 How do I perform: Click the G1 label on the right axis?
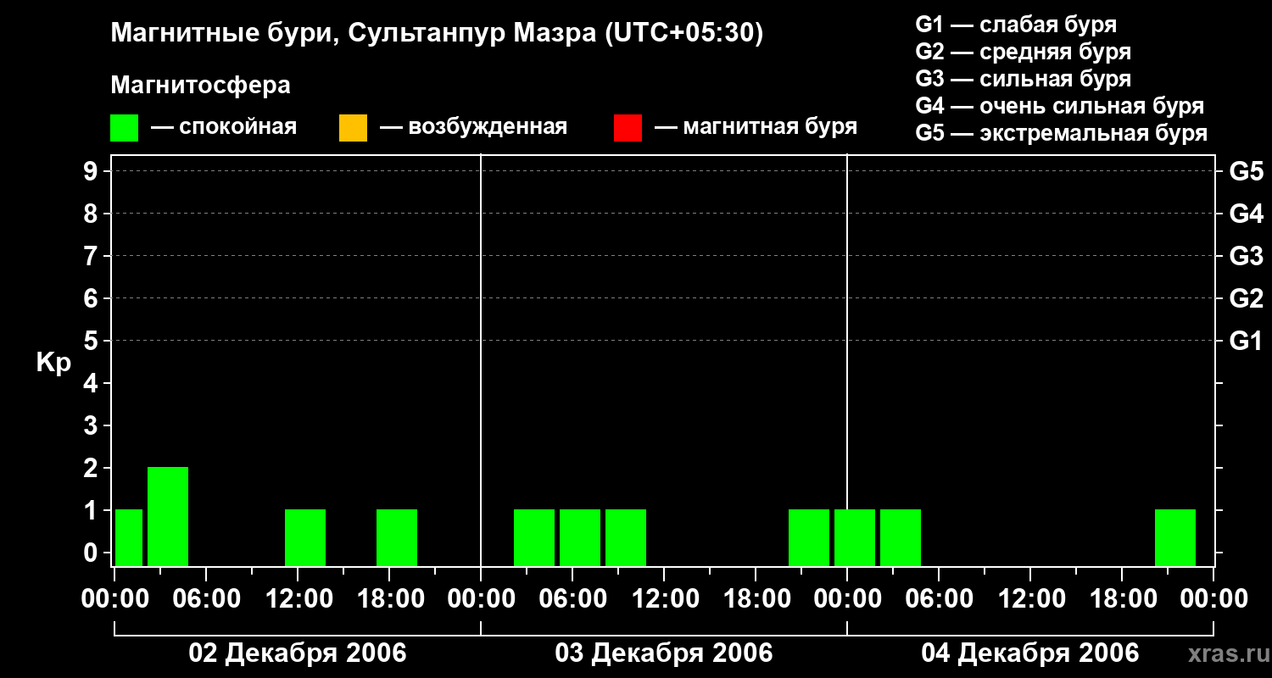coord(1246,341)
